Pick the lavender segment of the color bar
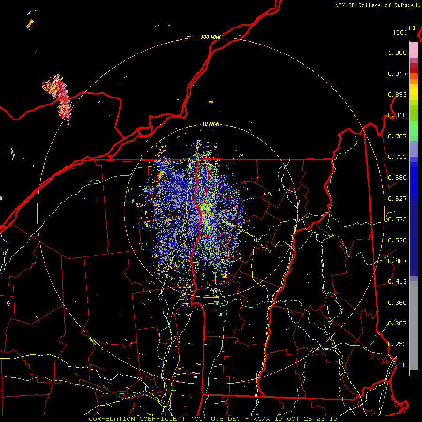 point(414,149)
